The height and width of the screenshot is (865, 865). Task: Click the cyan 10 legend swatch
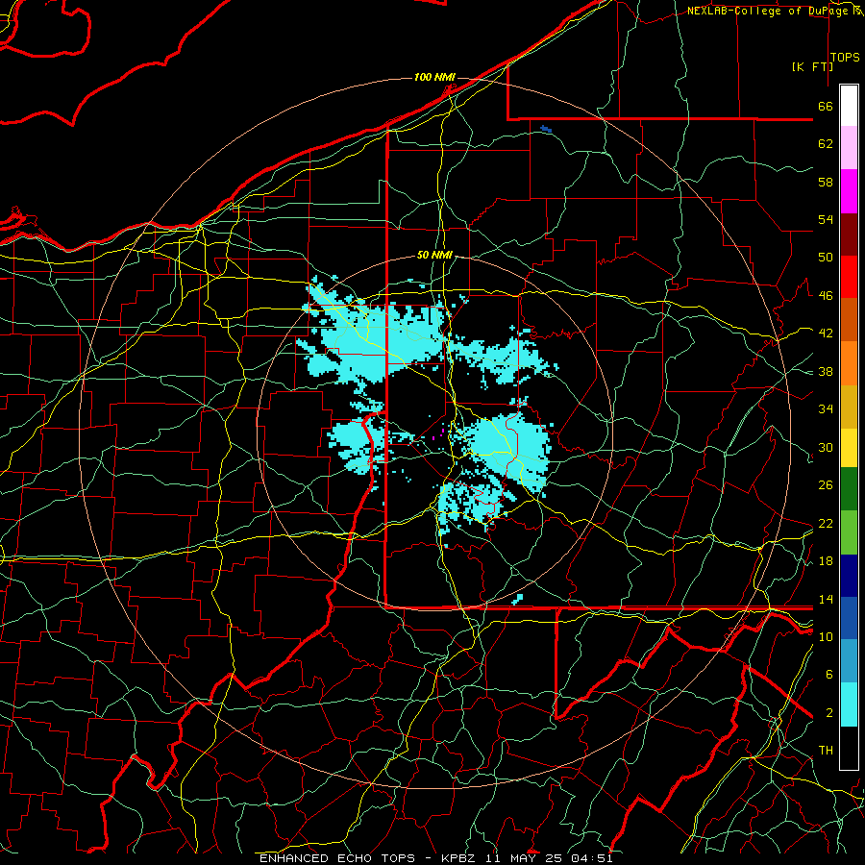(849, 704)
